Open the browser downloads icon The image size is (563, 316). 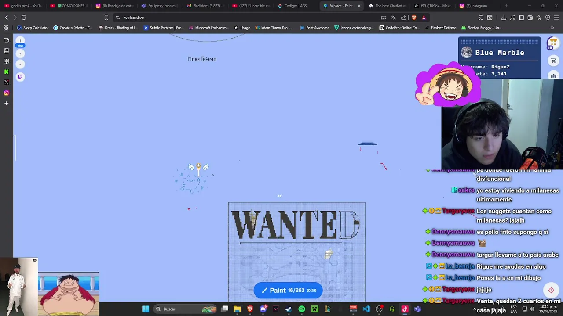point(504,18)
